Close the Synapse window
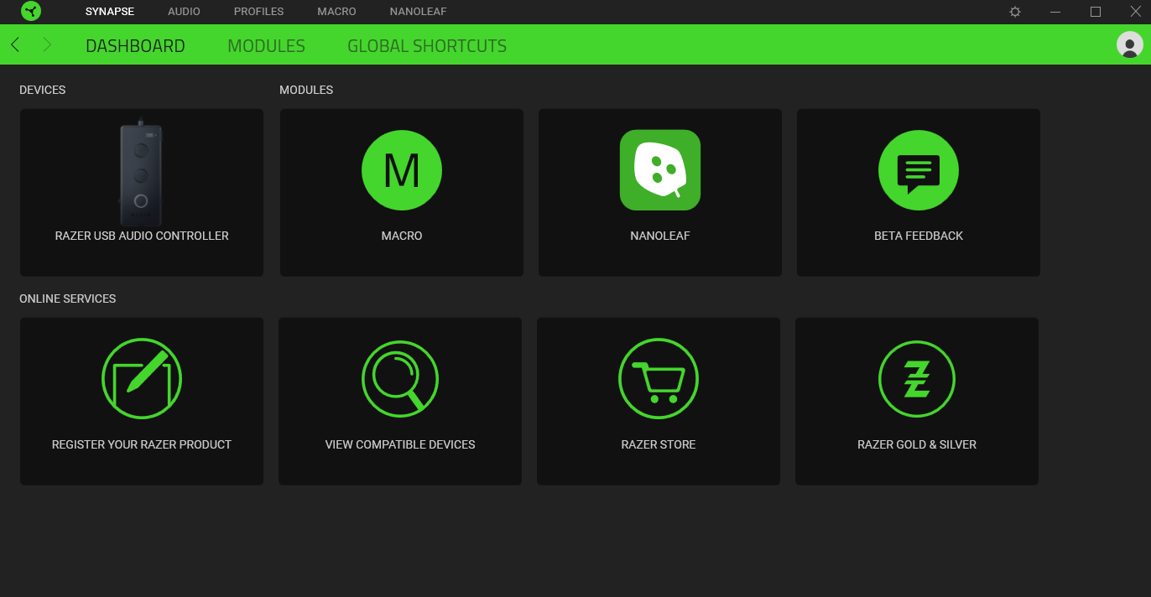This screenshot has height=597, width=1151. point(1136,12)
